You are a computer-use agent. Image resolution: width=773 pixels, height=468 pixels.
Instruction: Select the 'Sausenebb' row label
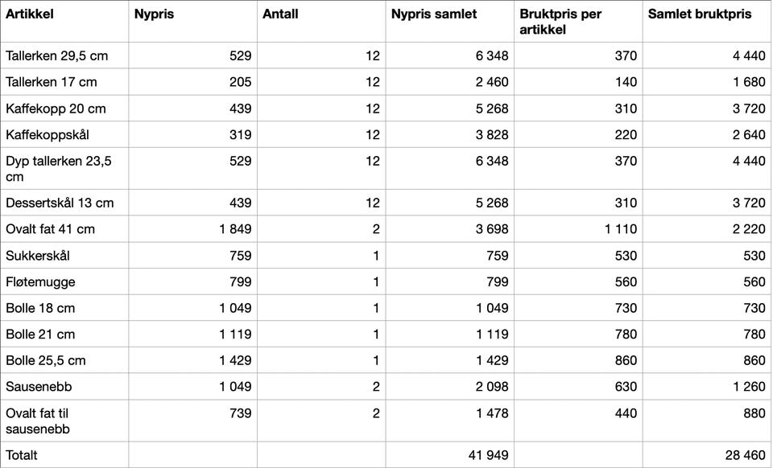click(x=39, y=386)
